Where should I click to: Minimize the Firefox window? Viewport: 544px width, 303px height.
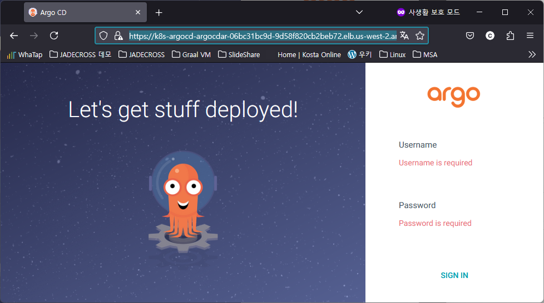point(479,12)
